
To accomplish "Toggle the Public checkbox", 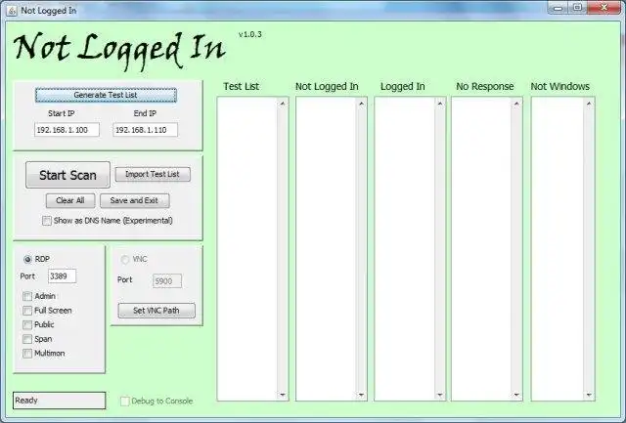I will click(x=27, y=325).
